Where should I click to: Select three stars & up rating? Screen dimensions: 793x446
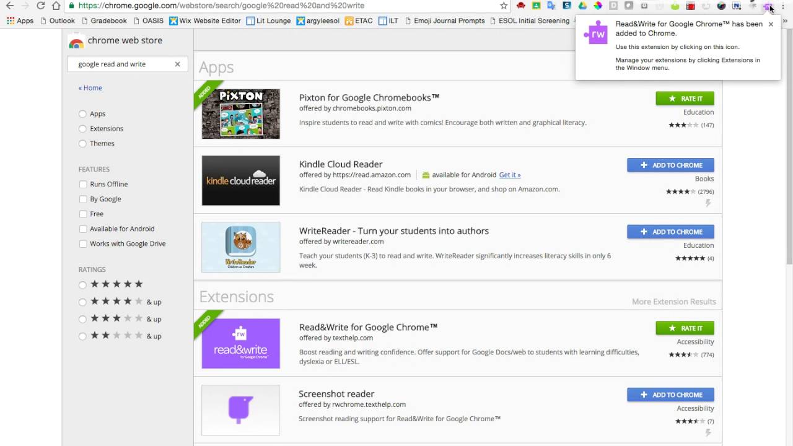(x=82, y=319)
